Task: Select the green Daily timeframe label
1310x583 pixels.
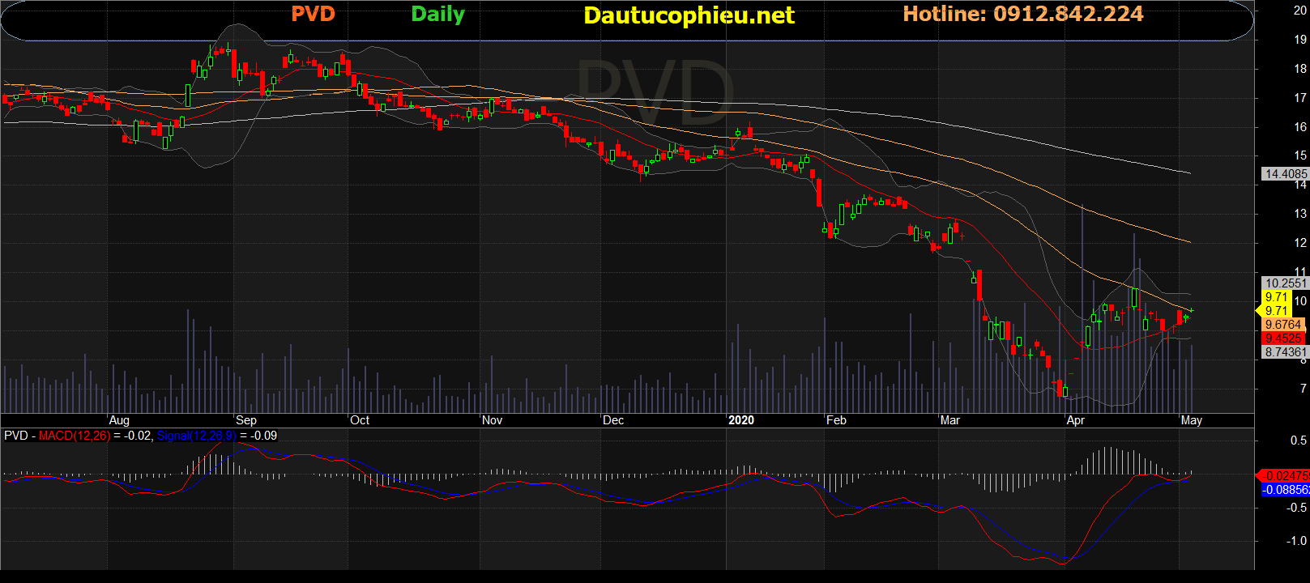Action: 437,14
